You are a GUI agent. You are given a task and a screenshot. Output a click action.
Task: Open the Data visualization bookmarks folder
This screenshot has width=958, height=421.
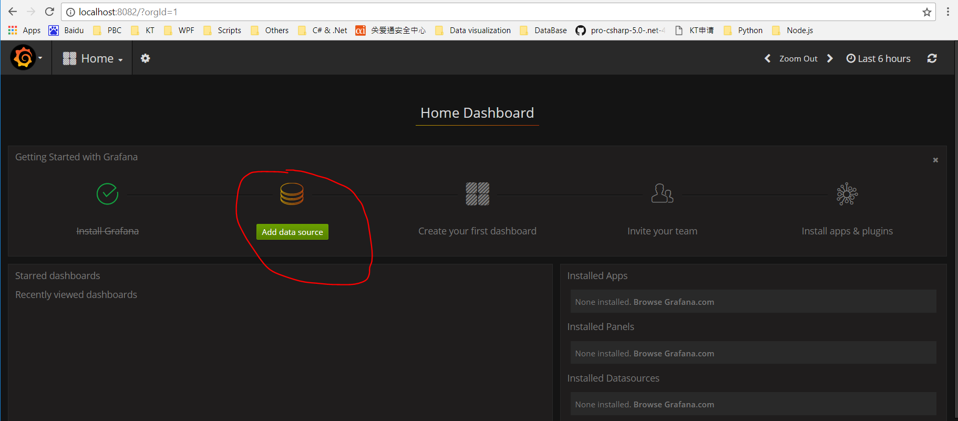click(473, 30)
